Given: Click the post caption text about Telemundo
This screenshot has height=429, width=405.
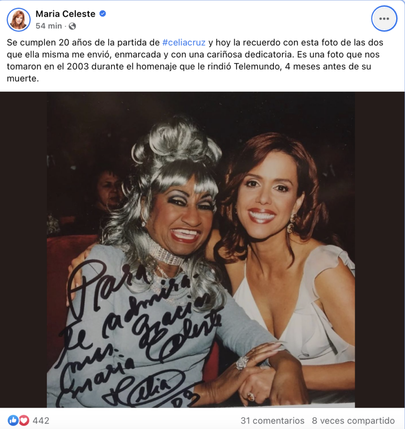Looking at the screenshot, I should tap(196, 60).
